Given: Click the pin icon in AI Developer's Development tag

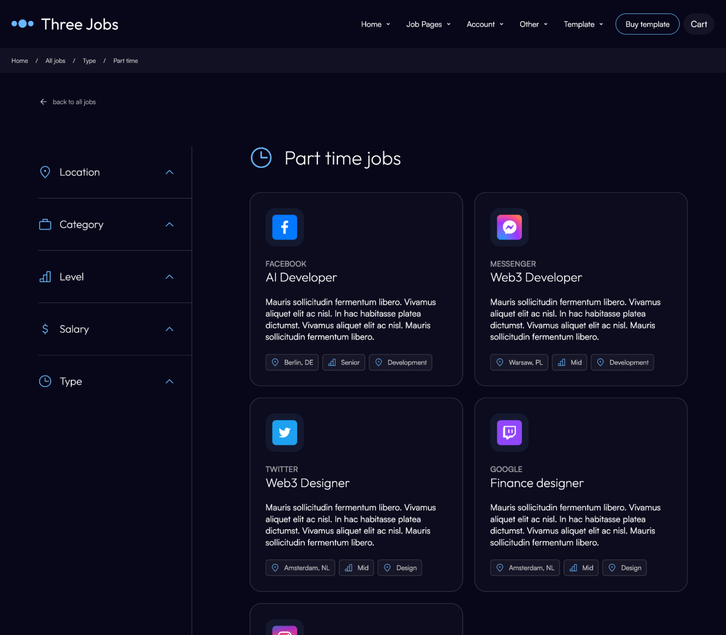Looking at the screenshot, I should (x=378, y=362).
